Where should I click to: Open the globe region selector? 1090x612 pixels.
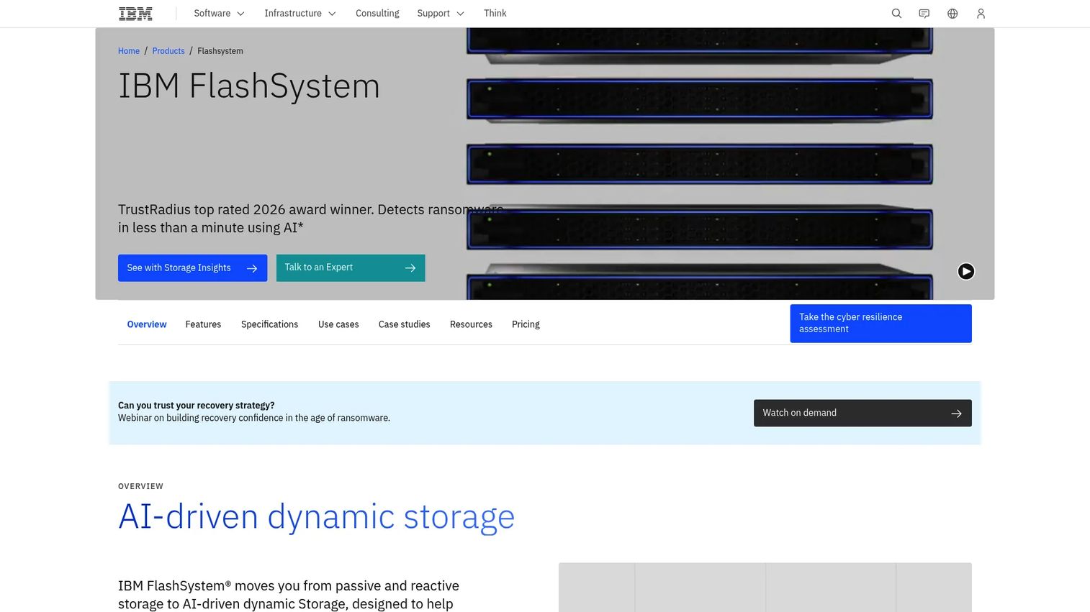coord(952,14)
